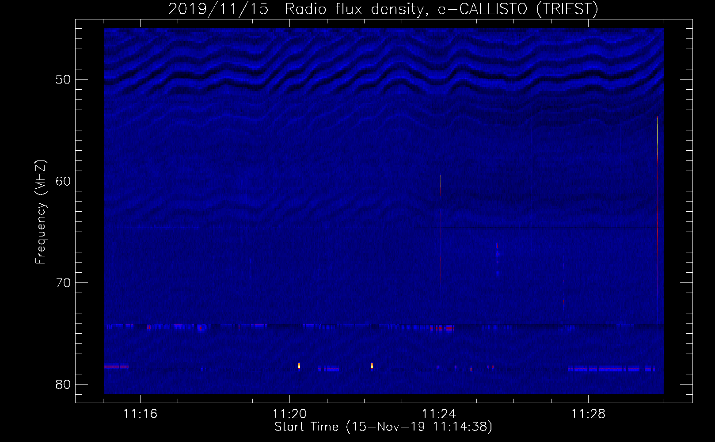Image resolution: width=715 pixels, height=442 pixels.
Task: Click the '80' frequency tick label
Action: click(63, 385)
